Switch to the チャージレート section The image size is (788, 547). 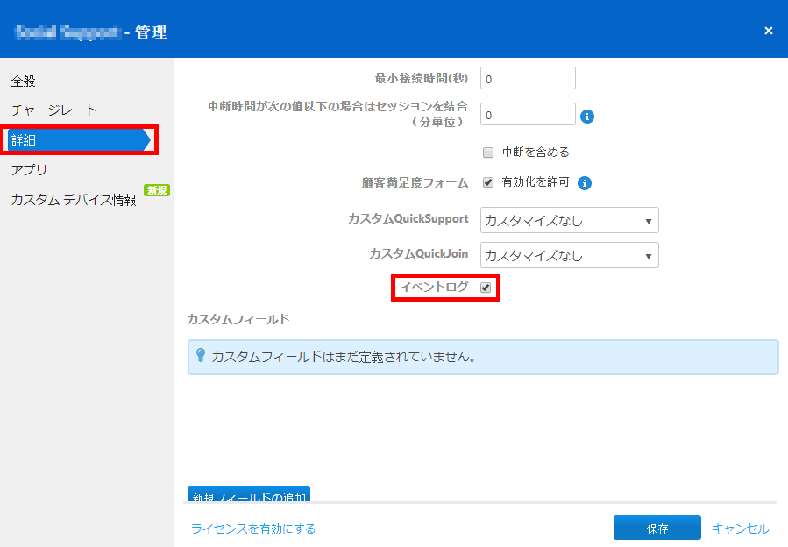click(53, 110)
